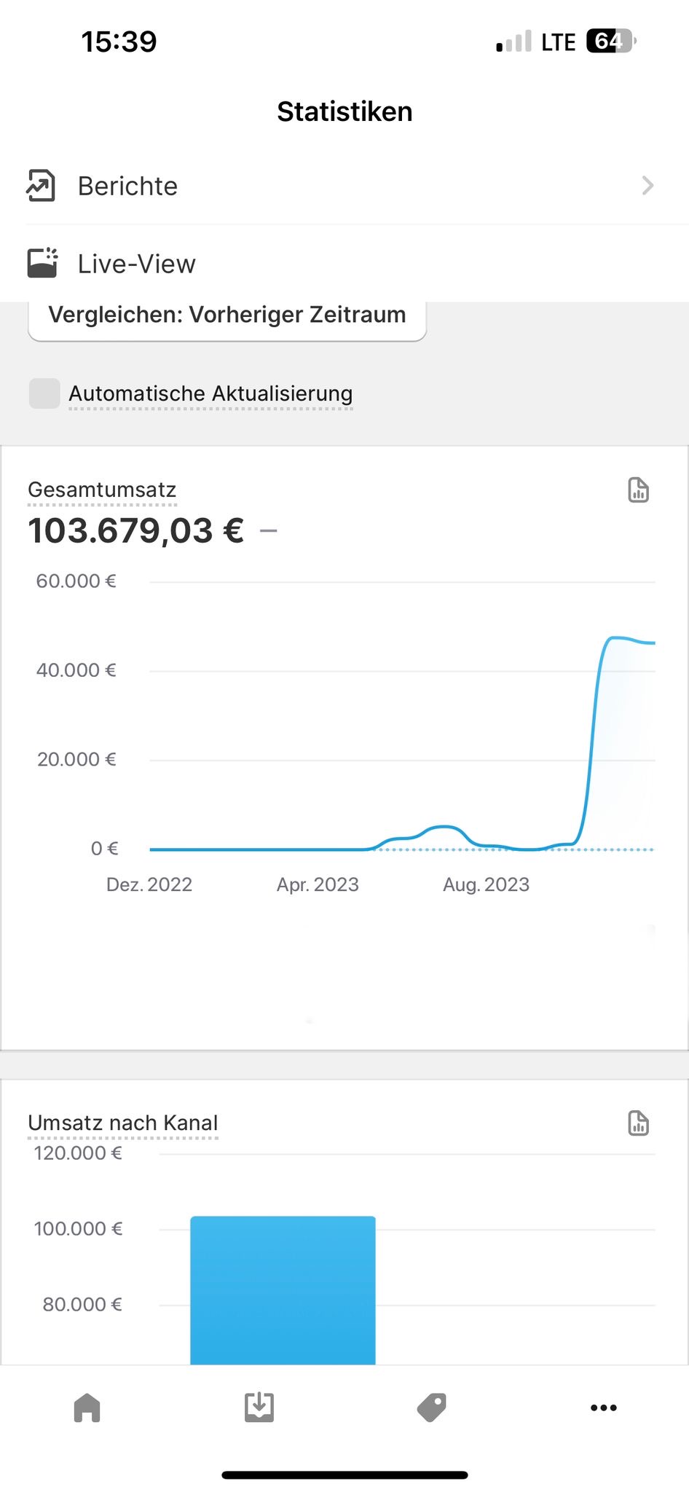Screen dimensions: 689x1492
Task: Tap the battery indicator in status bar
Action: click(x=610, y=42)
